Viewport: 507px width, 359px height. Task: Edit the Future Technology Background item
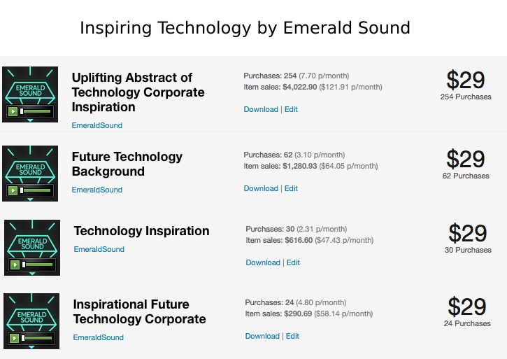[291, 189]
